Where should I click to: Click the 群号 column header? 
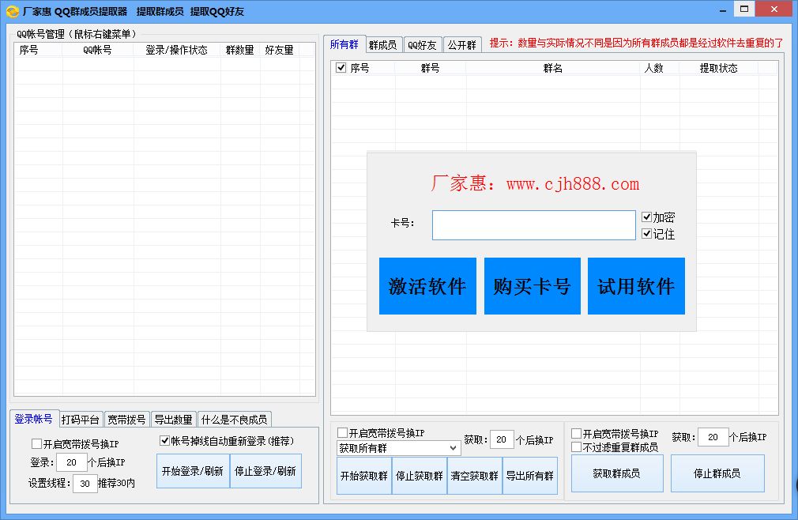tap(430, 68)
